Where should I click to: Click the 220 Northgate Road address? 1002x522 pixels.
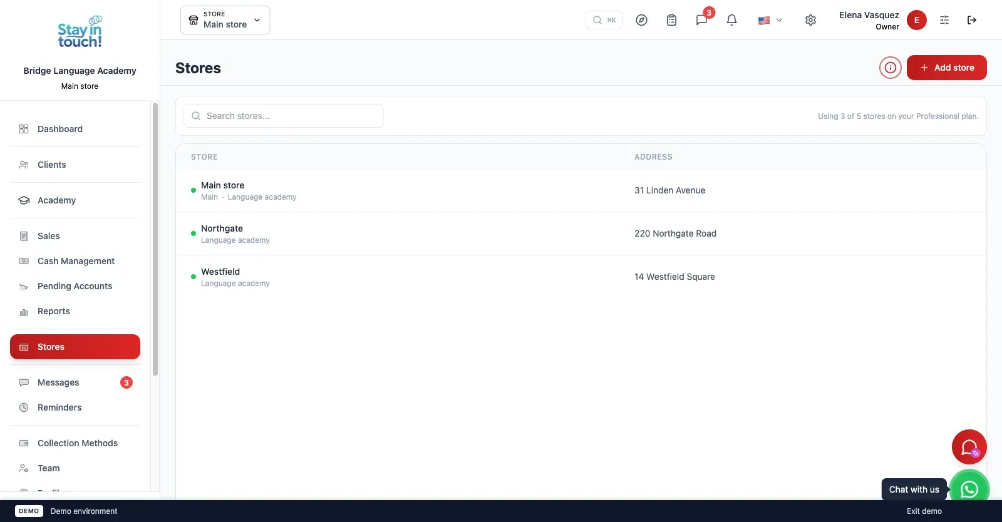click(675, 233)
